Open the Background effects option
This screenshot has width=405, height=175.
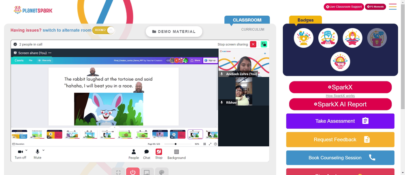pyautogui.click(x=177, y=154)
